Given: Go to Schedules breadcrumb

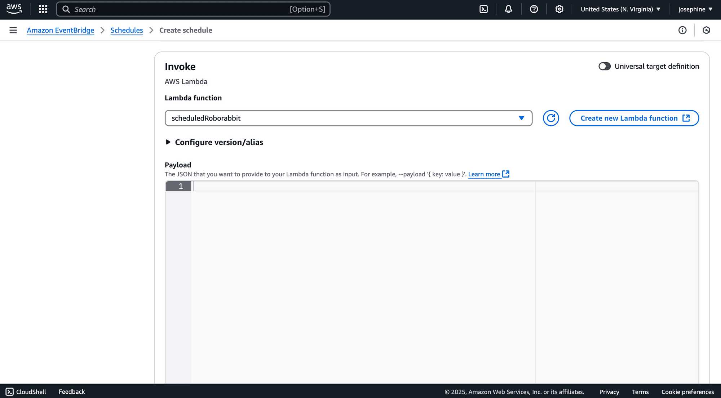Looking at the screenshot, I should [127, 30].
